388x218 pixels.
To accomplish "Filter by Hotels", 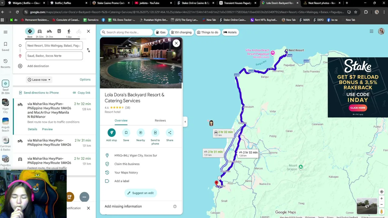I will click(x=230, y=32).
